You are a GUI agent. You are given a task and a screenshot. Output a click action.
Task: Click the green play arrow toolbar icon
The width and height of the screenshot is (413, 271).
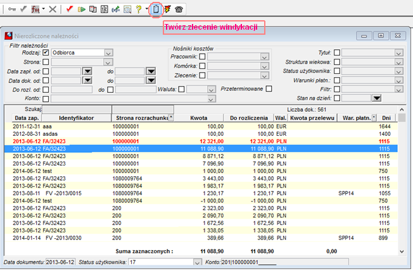pyautogui.click(x=82, y=9)
